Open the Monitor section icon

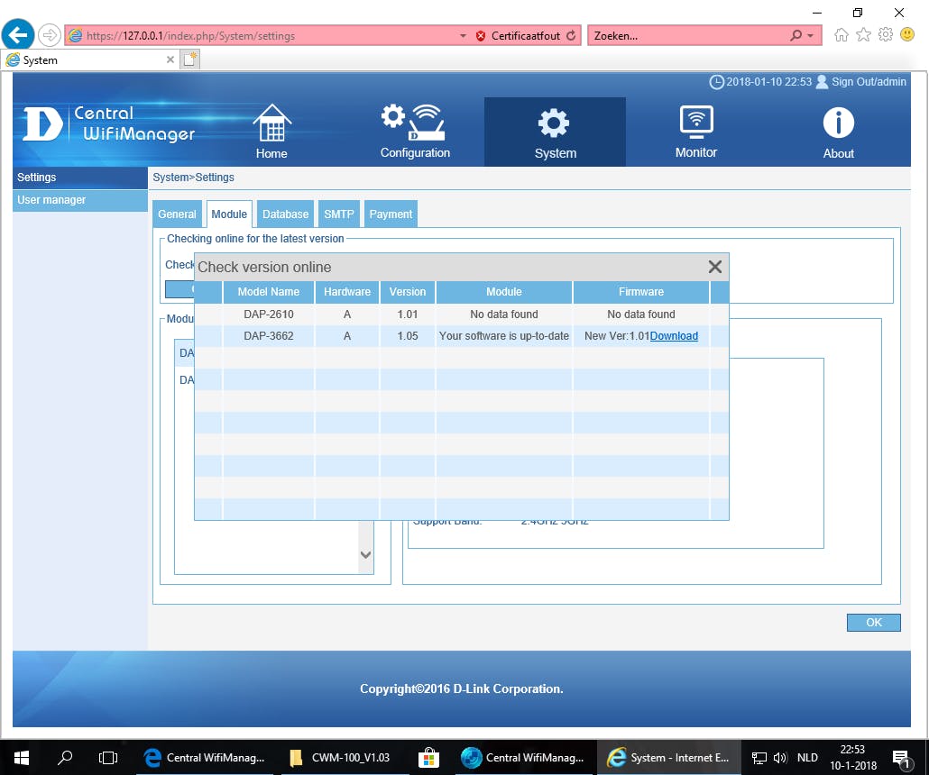[696, 122]
